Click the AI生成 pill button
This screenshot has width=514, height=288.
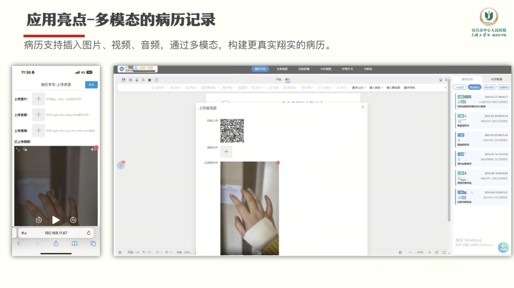pyautogui.click(x=460, y=87)
